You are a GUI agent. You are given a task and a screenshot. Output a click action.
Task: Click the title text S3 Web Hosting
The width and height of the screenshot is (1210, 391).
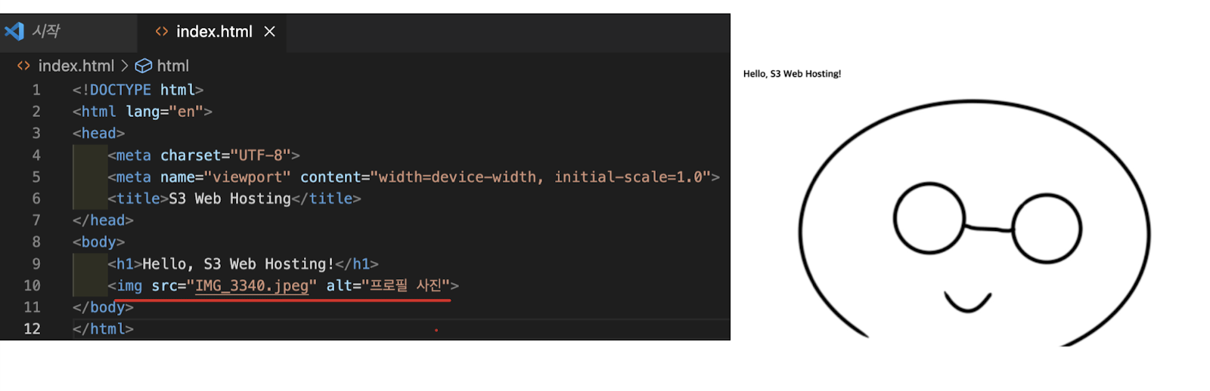pyautogui.click(x=230, y=199)
